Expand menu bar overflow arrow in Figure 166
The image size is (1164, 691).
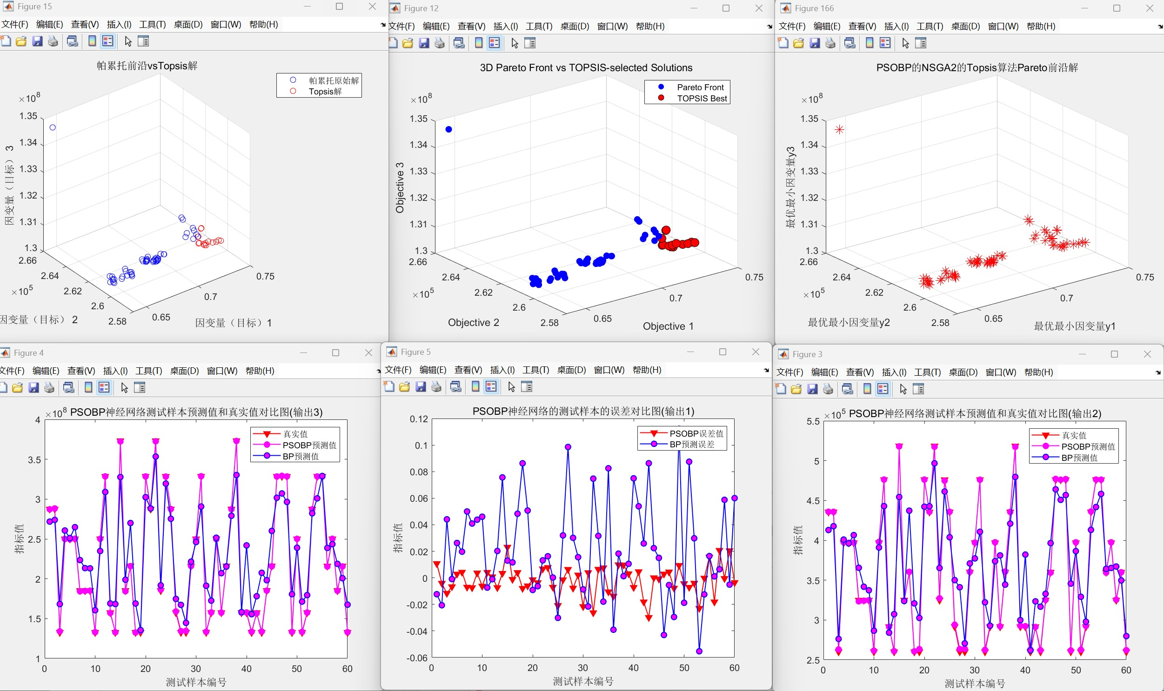coord(1160,27)
